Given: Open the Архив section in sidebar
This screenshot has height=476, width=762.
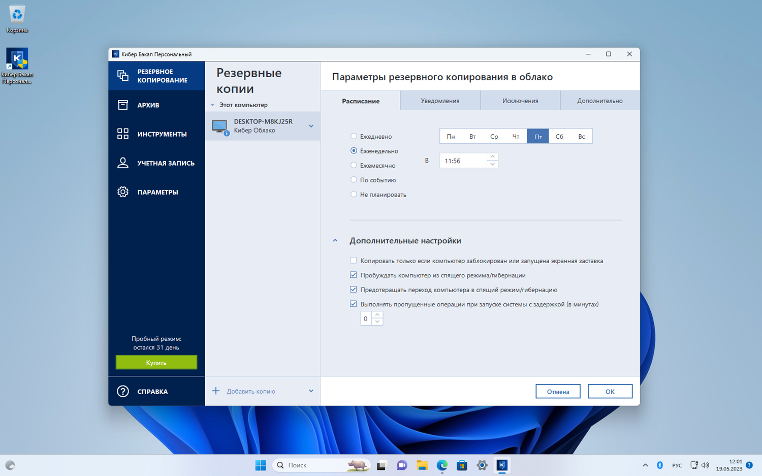Looking at the screenshot, I should pos(156,105).
